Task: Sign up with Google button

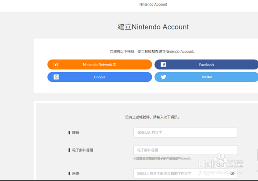Action: [100, 77]
